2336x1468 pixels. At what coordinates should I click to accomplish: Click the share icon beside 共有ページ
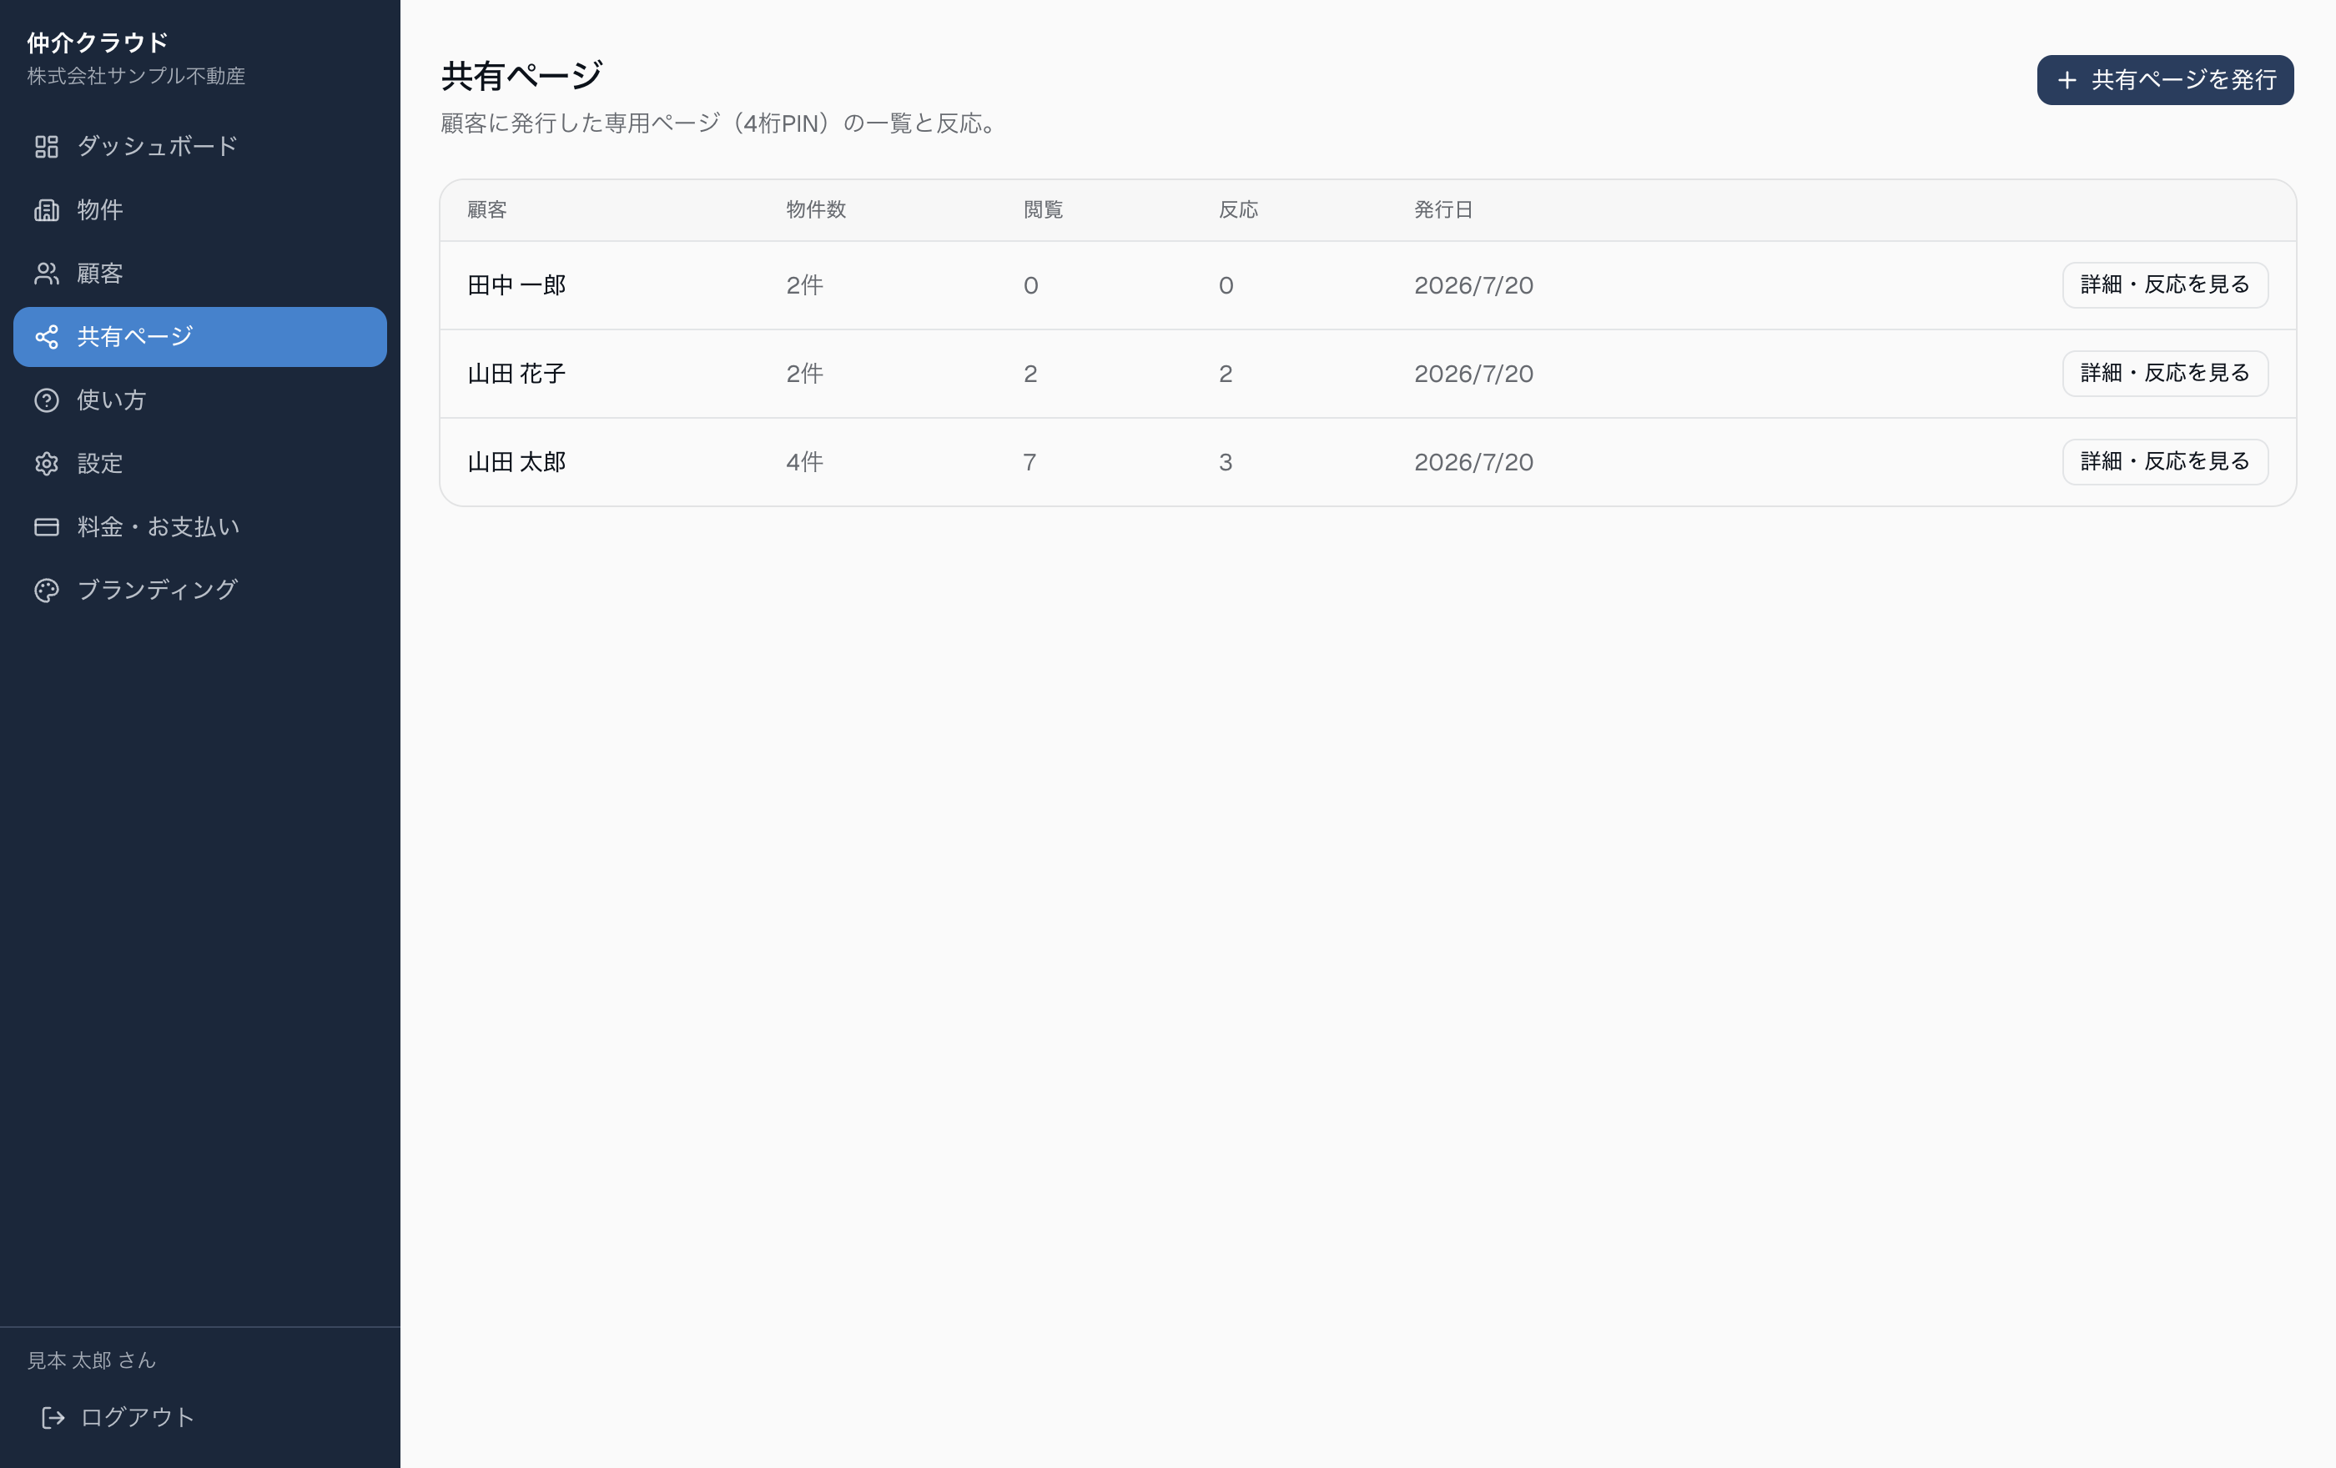point(47,336)
